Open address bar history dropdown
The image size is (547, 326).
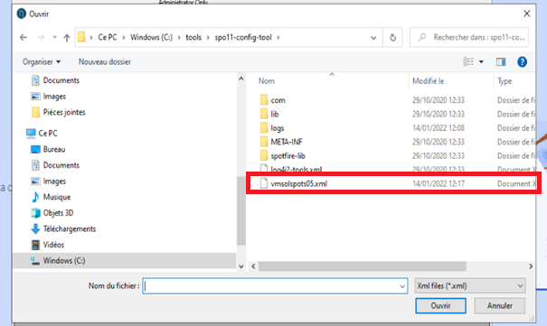point(373,38)
